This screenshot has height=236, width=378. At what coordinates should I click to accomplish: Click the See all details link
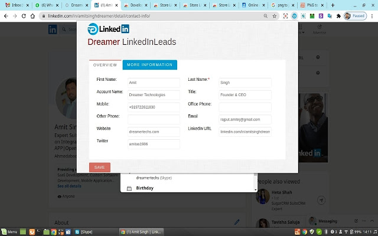coord(69,186)
